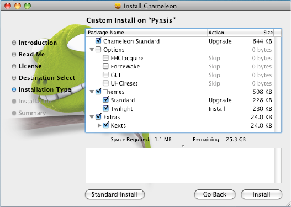Expand the Kexts disclosure triangle
Viewport: 291px width, 207px height.
pos(99,125)
